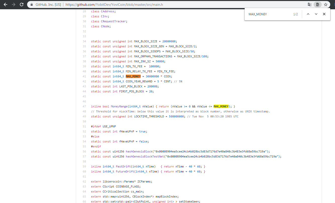The image size is (335, 203).
Task: Reload the GitHub page
Action: (x=22, y=5)
